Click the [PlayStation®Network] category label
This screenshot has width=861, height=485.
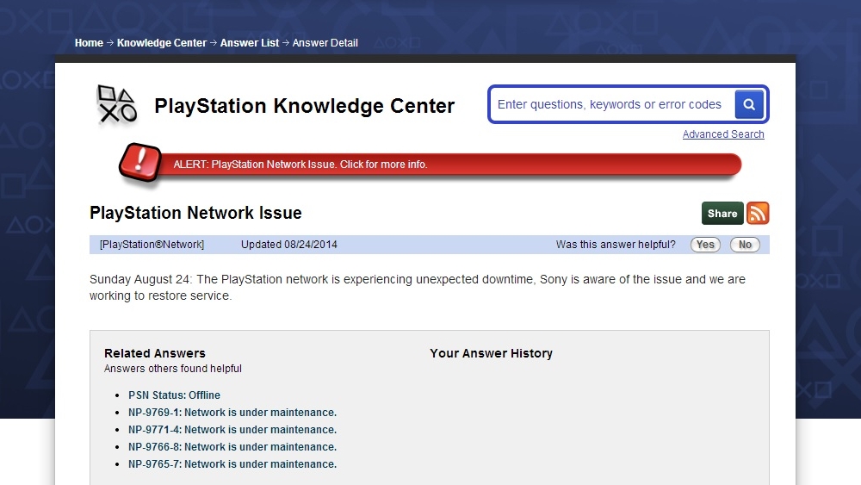[x=152, y=245]
